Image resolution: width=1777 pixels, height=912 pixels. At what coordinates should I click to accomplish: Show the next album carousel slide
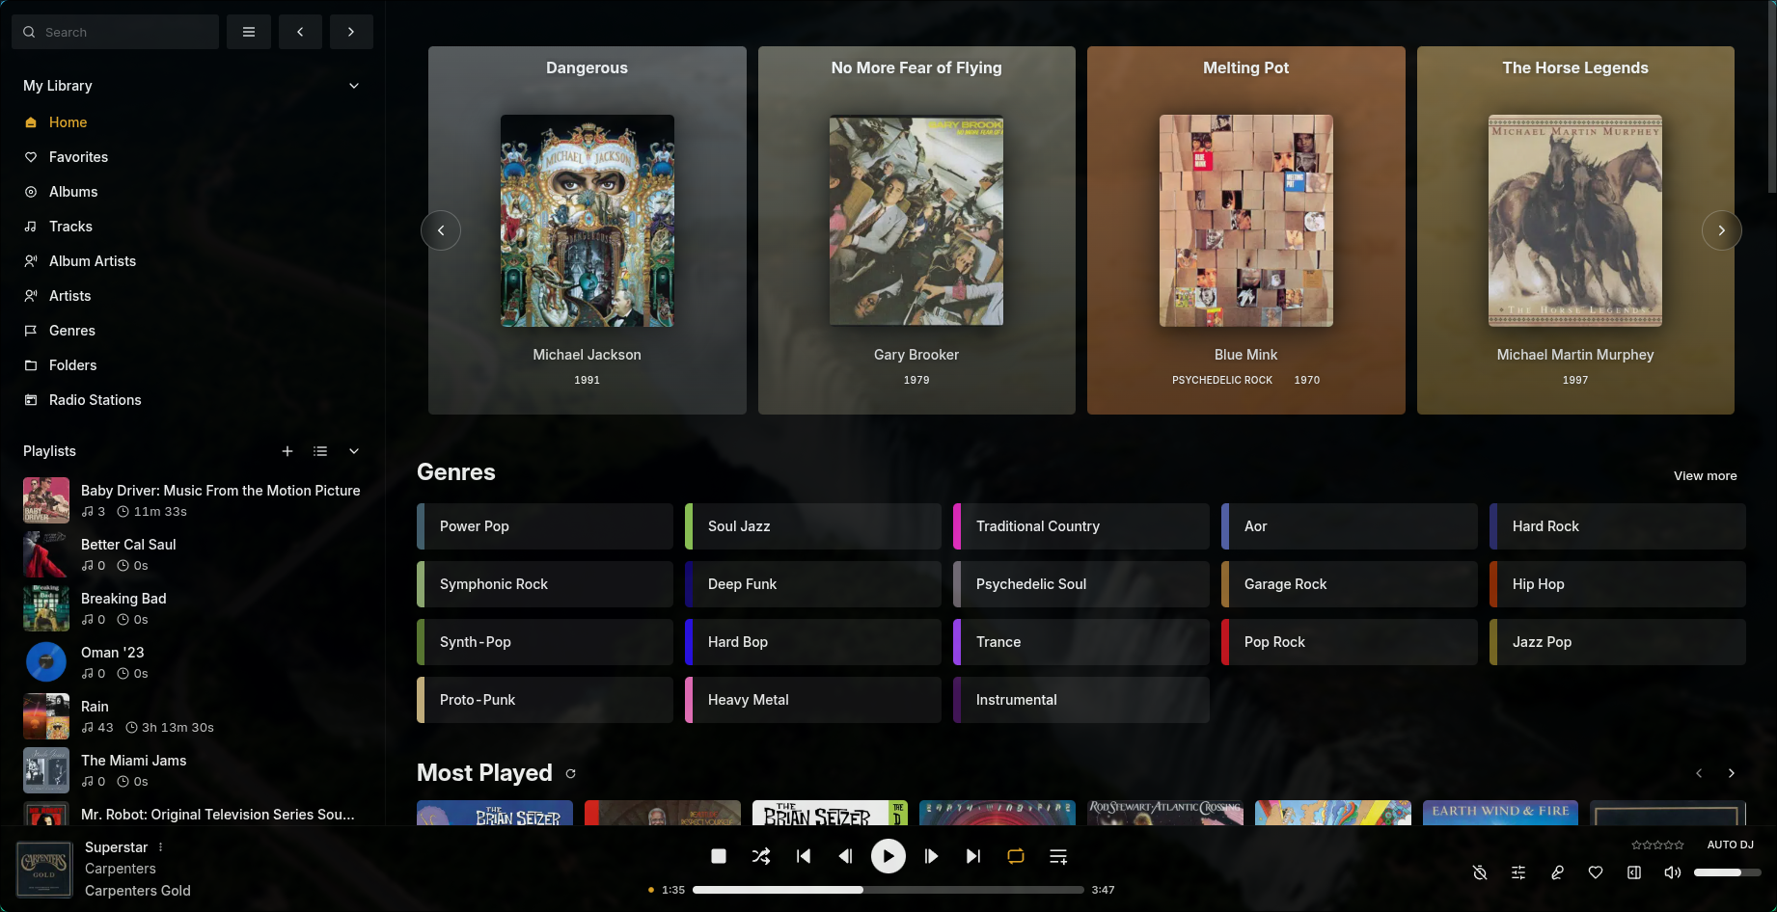[1721, 230]
